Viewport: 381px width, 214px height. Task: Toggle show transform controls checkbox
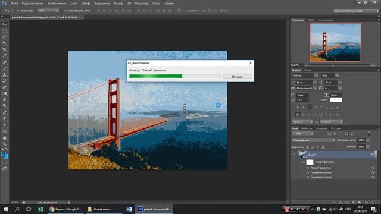(65, 11)
